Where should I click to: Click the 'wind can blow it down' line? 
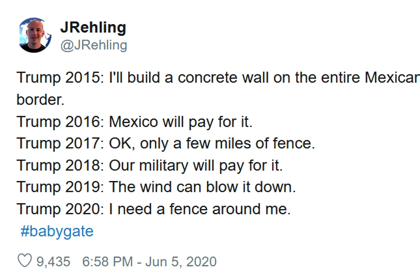[x=156, y=187]
